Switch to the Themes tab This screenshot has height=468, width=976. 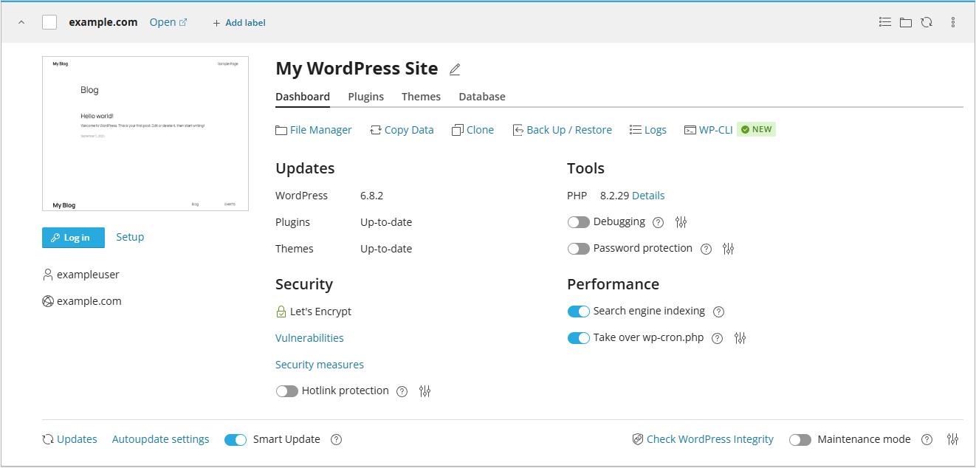[421, 97]
